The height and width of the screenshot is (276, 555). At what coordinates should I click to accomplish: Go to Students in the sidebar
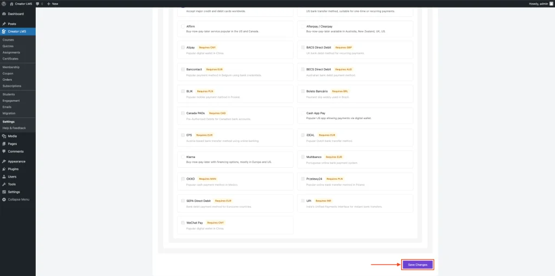coord(9,94)
